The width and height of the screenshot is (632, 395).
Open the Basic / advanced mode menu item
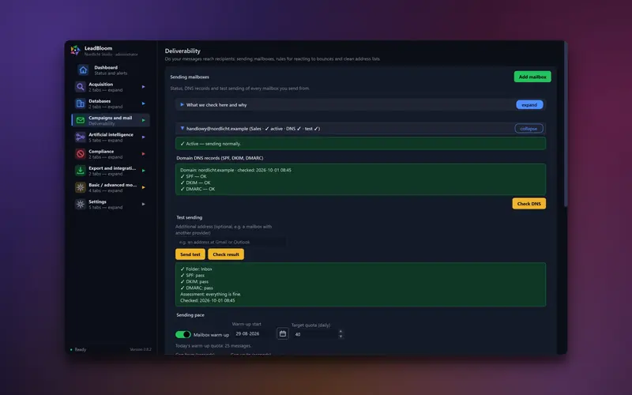(111, 187)
